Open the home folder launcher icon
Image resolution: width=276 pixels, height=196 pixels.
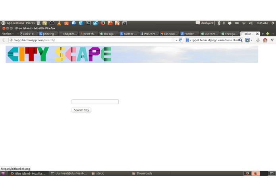pyautogui.click(x=110, y=23)
